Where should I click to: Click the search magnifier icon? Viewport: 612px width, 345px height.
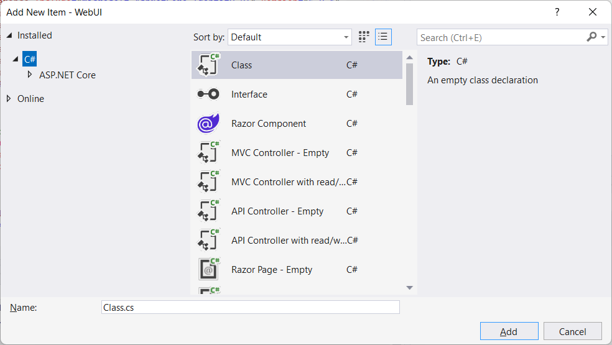click(x=591, y=37)
